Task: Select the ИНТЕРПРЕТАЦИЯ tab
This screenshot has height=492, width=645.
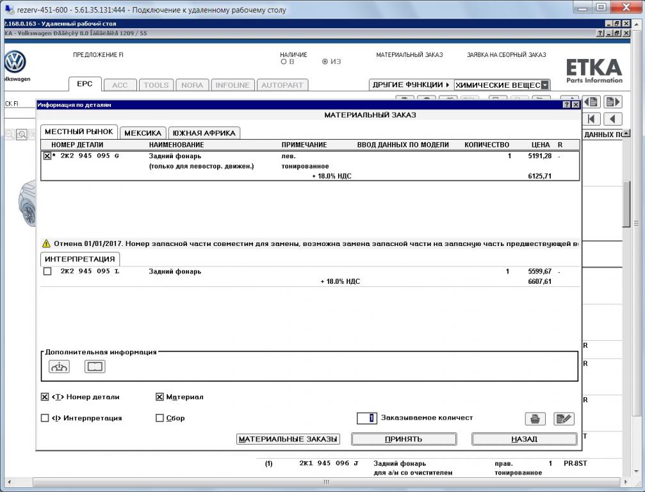Action: coord(80,259)
